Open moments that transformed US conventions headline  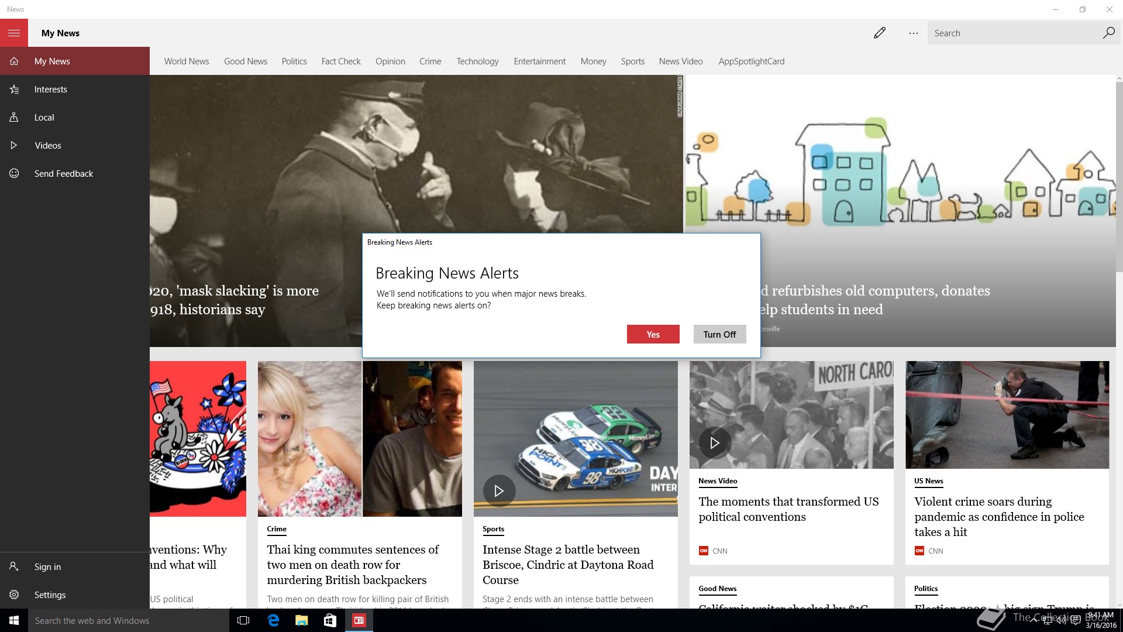[788, 509]
